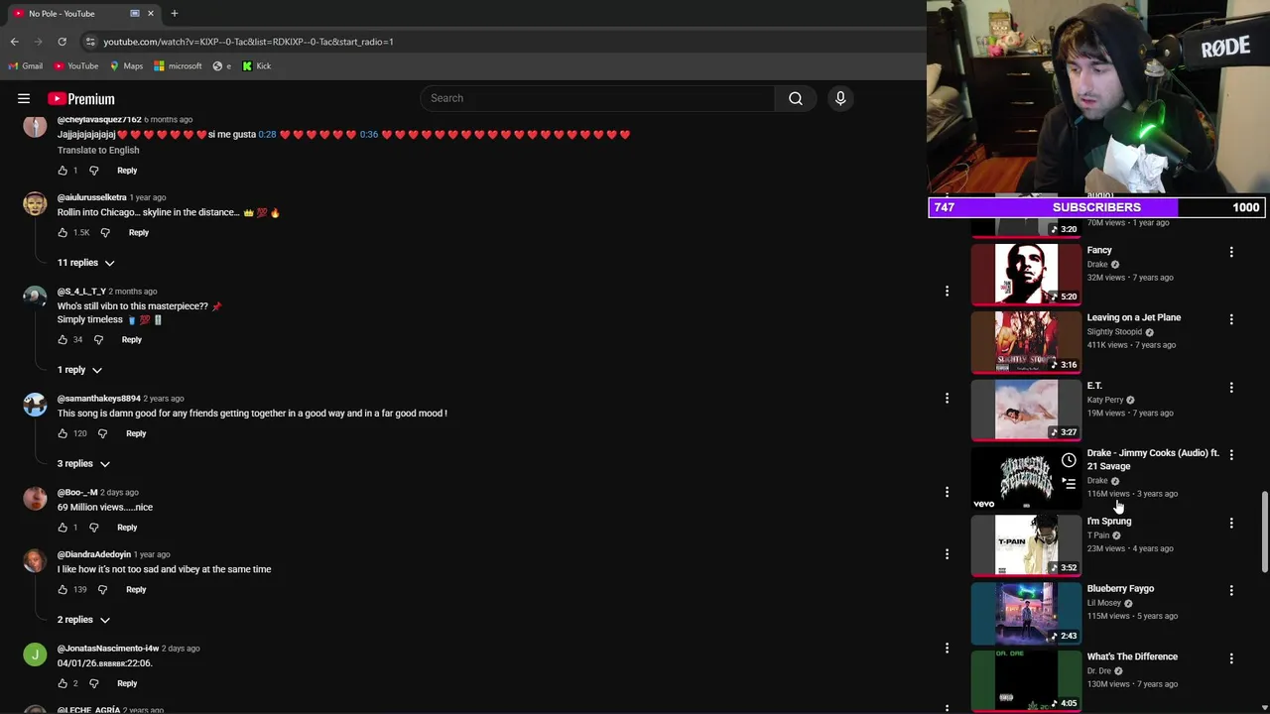Image resolution: width=1270 pixels, height=714 pixels.
Task: Expand the 3 replies thread
Action: coord(83,464)
